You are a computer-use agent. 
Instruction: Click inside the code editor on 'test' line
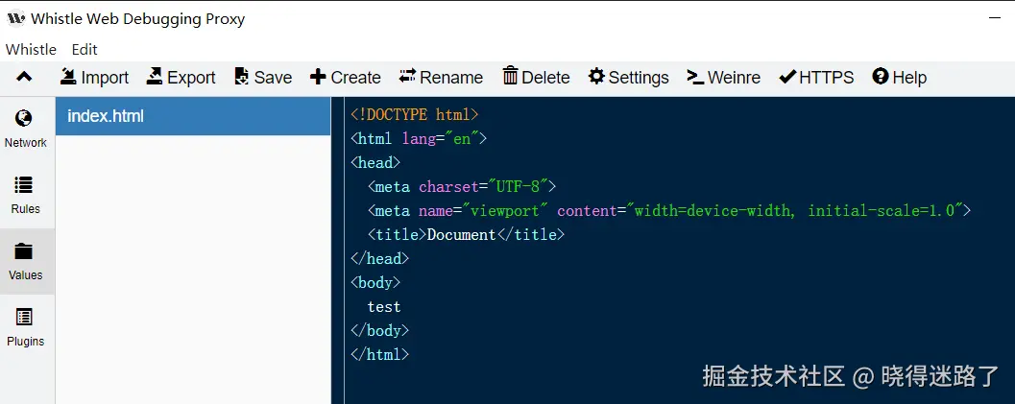(x=384, y=307)
